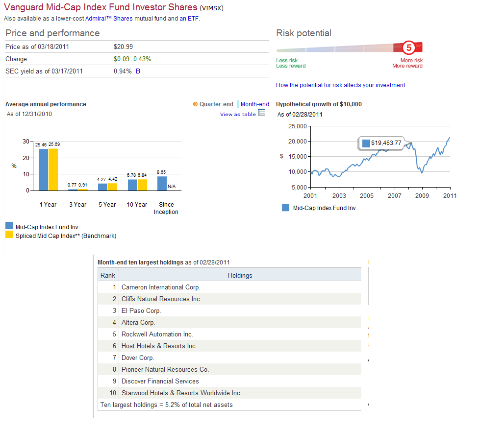Select Cameron International Corp. holding row
Screen dimensions: 480x429
(x=229, y=287)
